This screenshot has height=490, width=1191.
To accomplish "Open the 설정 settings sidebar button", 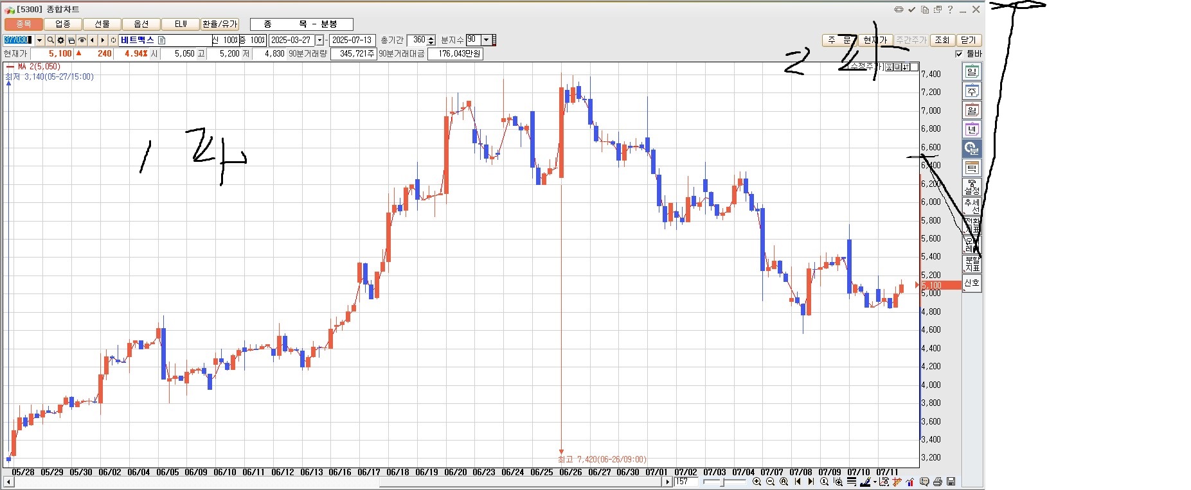I will [972, 188].
